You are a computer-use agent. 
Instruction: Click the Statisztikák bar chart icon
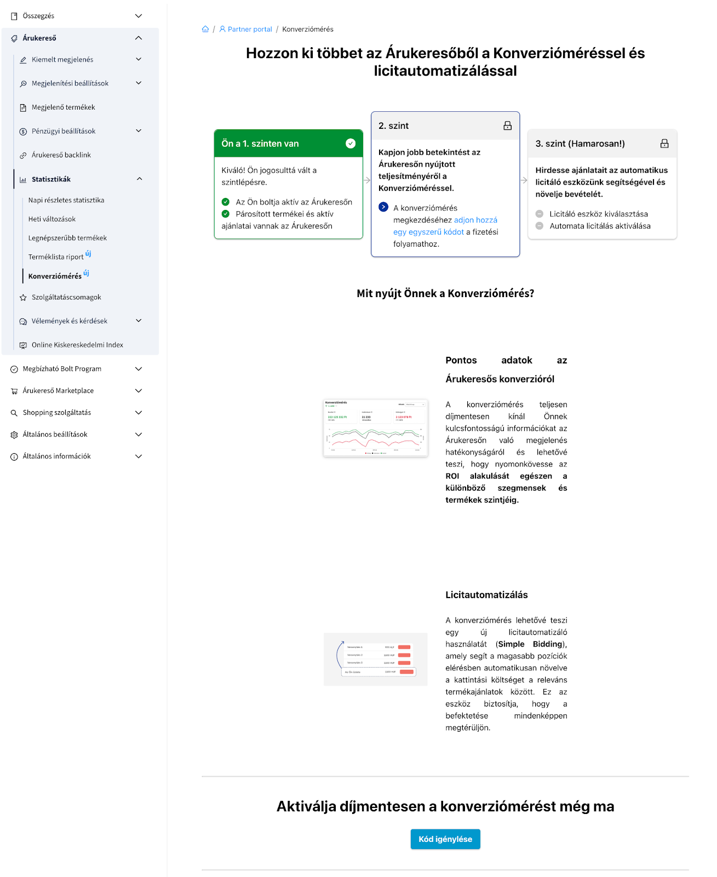pos(23,179)
